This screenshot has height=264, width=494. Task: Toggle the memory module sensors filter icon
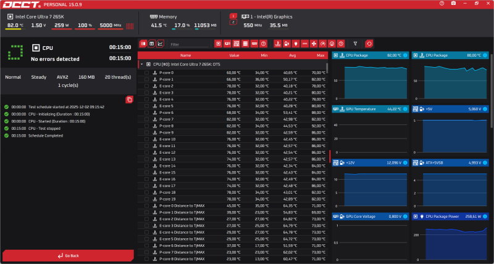coord(254,44)
